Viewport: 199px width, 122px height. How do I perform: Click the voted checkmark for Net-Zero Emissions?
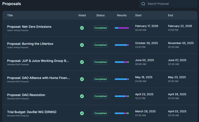[82, 28]
